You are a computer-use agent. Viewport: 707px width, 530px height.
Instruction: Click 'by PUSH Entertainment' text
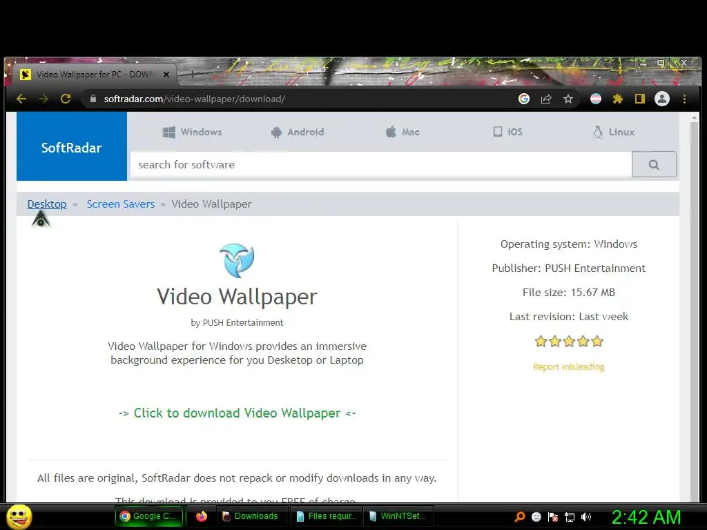click(x=238, y=323)
